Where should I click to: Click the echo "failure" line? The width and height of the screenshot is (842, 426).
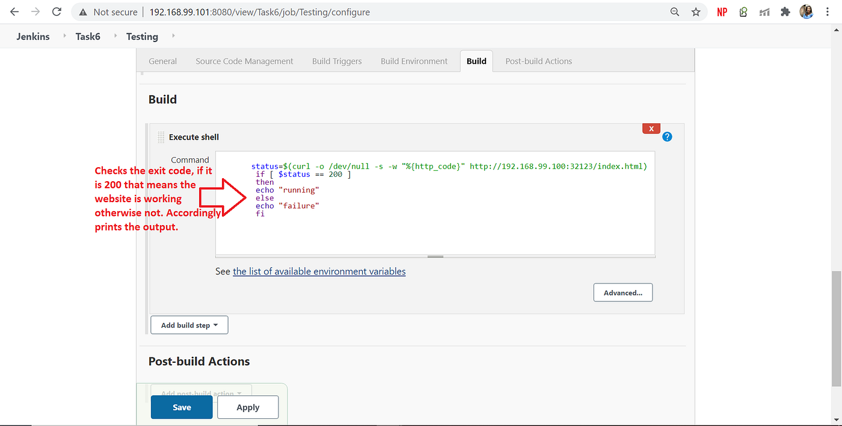287,206
